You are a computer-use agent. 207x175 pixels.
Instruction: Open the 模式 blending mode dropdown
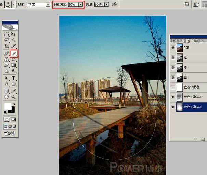tap(48, 5)
